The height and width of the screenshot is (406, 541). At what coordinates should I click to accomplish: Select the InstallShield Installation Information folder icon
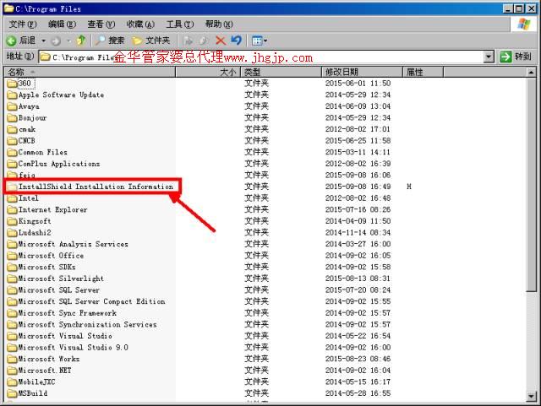[12, 187]
